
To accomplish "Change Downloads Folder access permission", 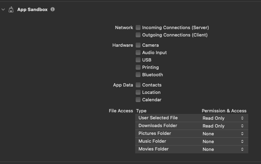I will [x=223, y=126].
